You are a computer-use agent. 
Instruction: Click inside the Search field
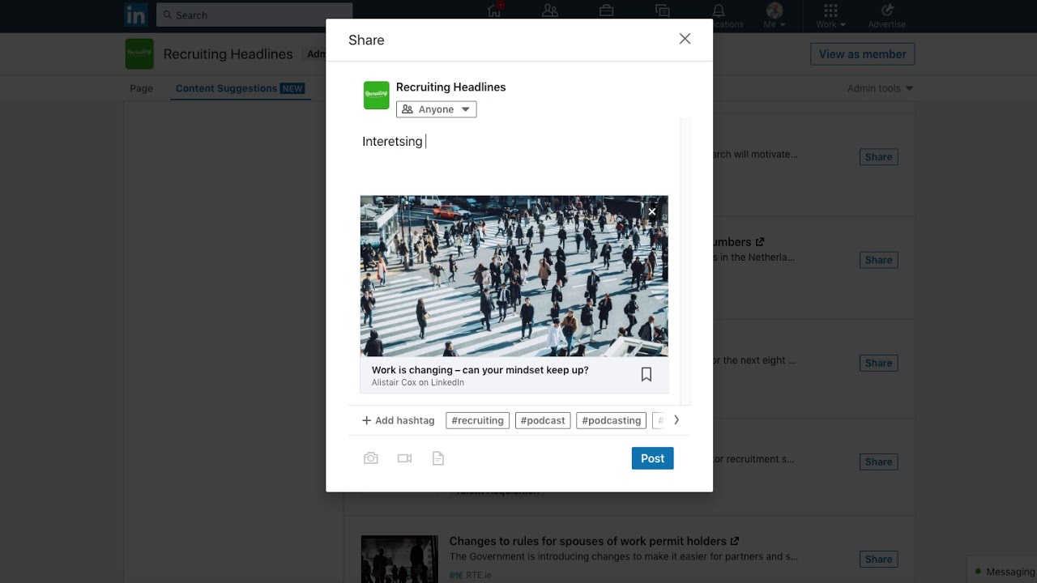(x=254, y=15)
